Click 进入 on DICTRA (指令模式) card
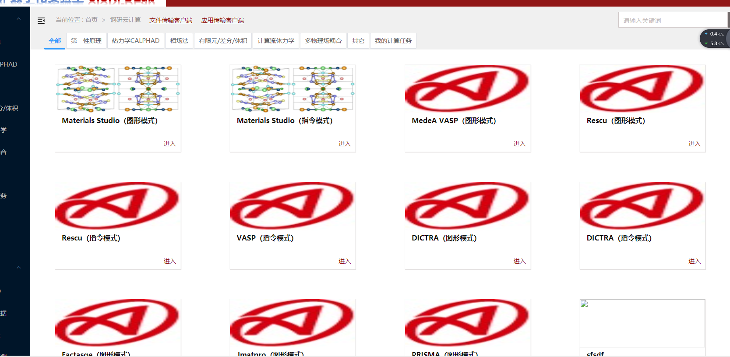This screenshot has height=357, width=730. click(695, 261)
